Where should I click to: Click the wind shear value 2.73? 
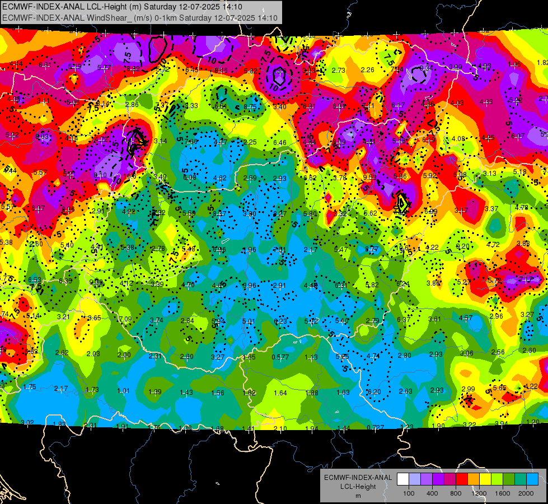coord(338,71)
